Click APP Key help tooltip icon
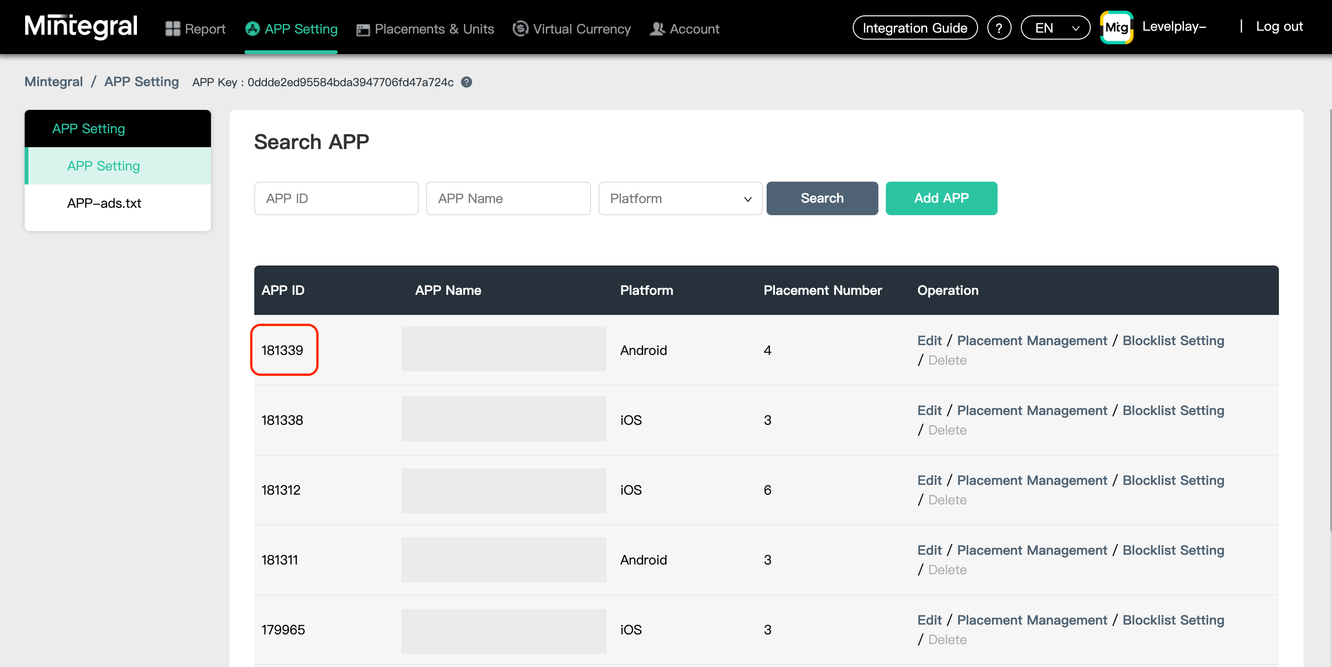Screen dimensions: 1332x667 pyautogui.click(x=466, y=82)
